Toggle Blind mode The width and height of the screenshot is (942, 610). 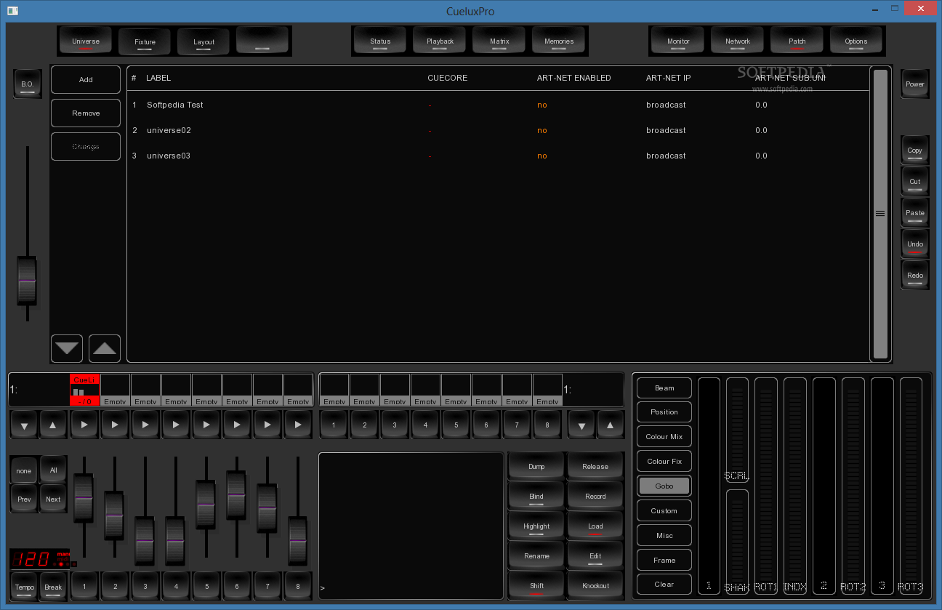[x=536, y=496]
